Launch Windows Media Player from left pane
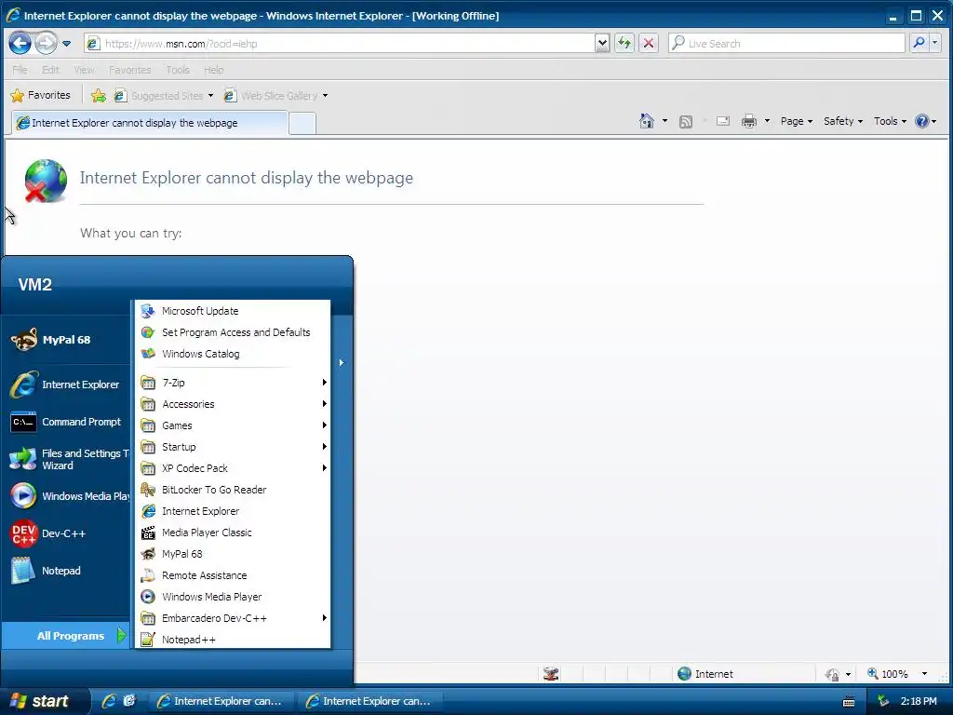 tap(67, 496)
